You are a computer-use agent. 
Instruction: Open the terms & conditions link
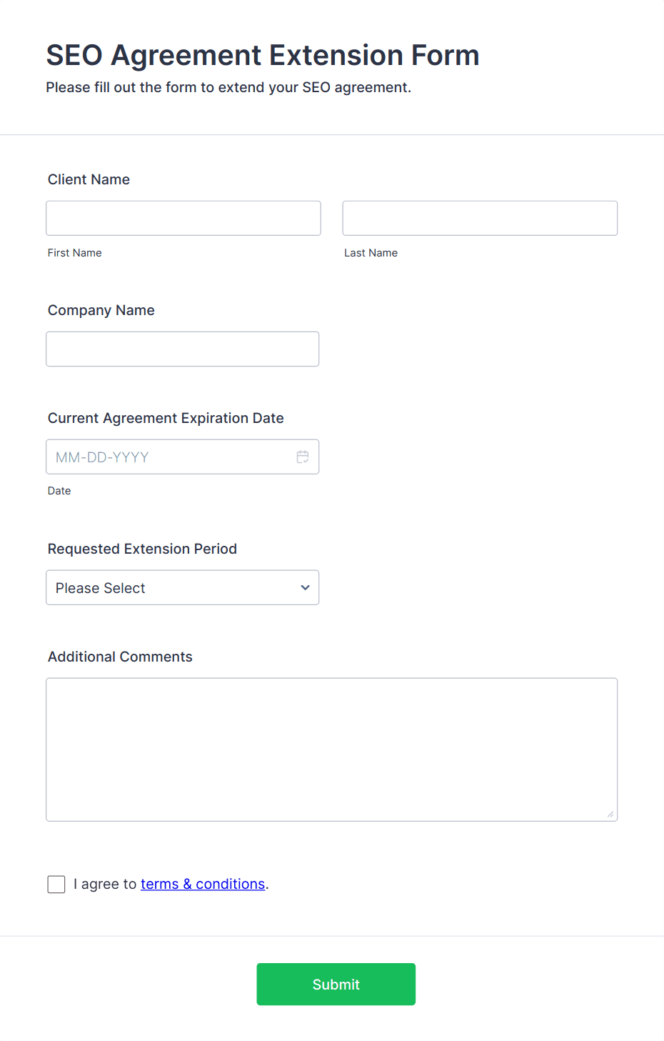[203, 884]
